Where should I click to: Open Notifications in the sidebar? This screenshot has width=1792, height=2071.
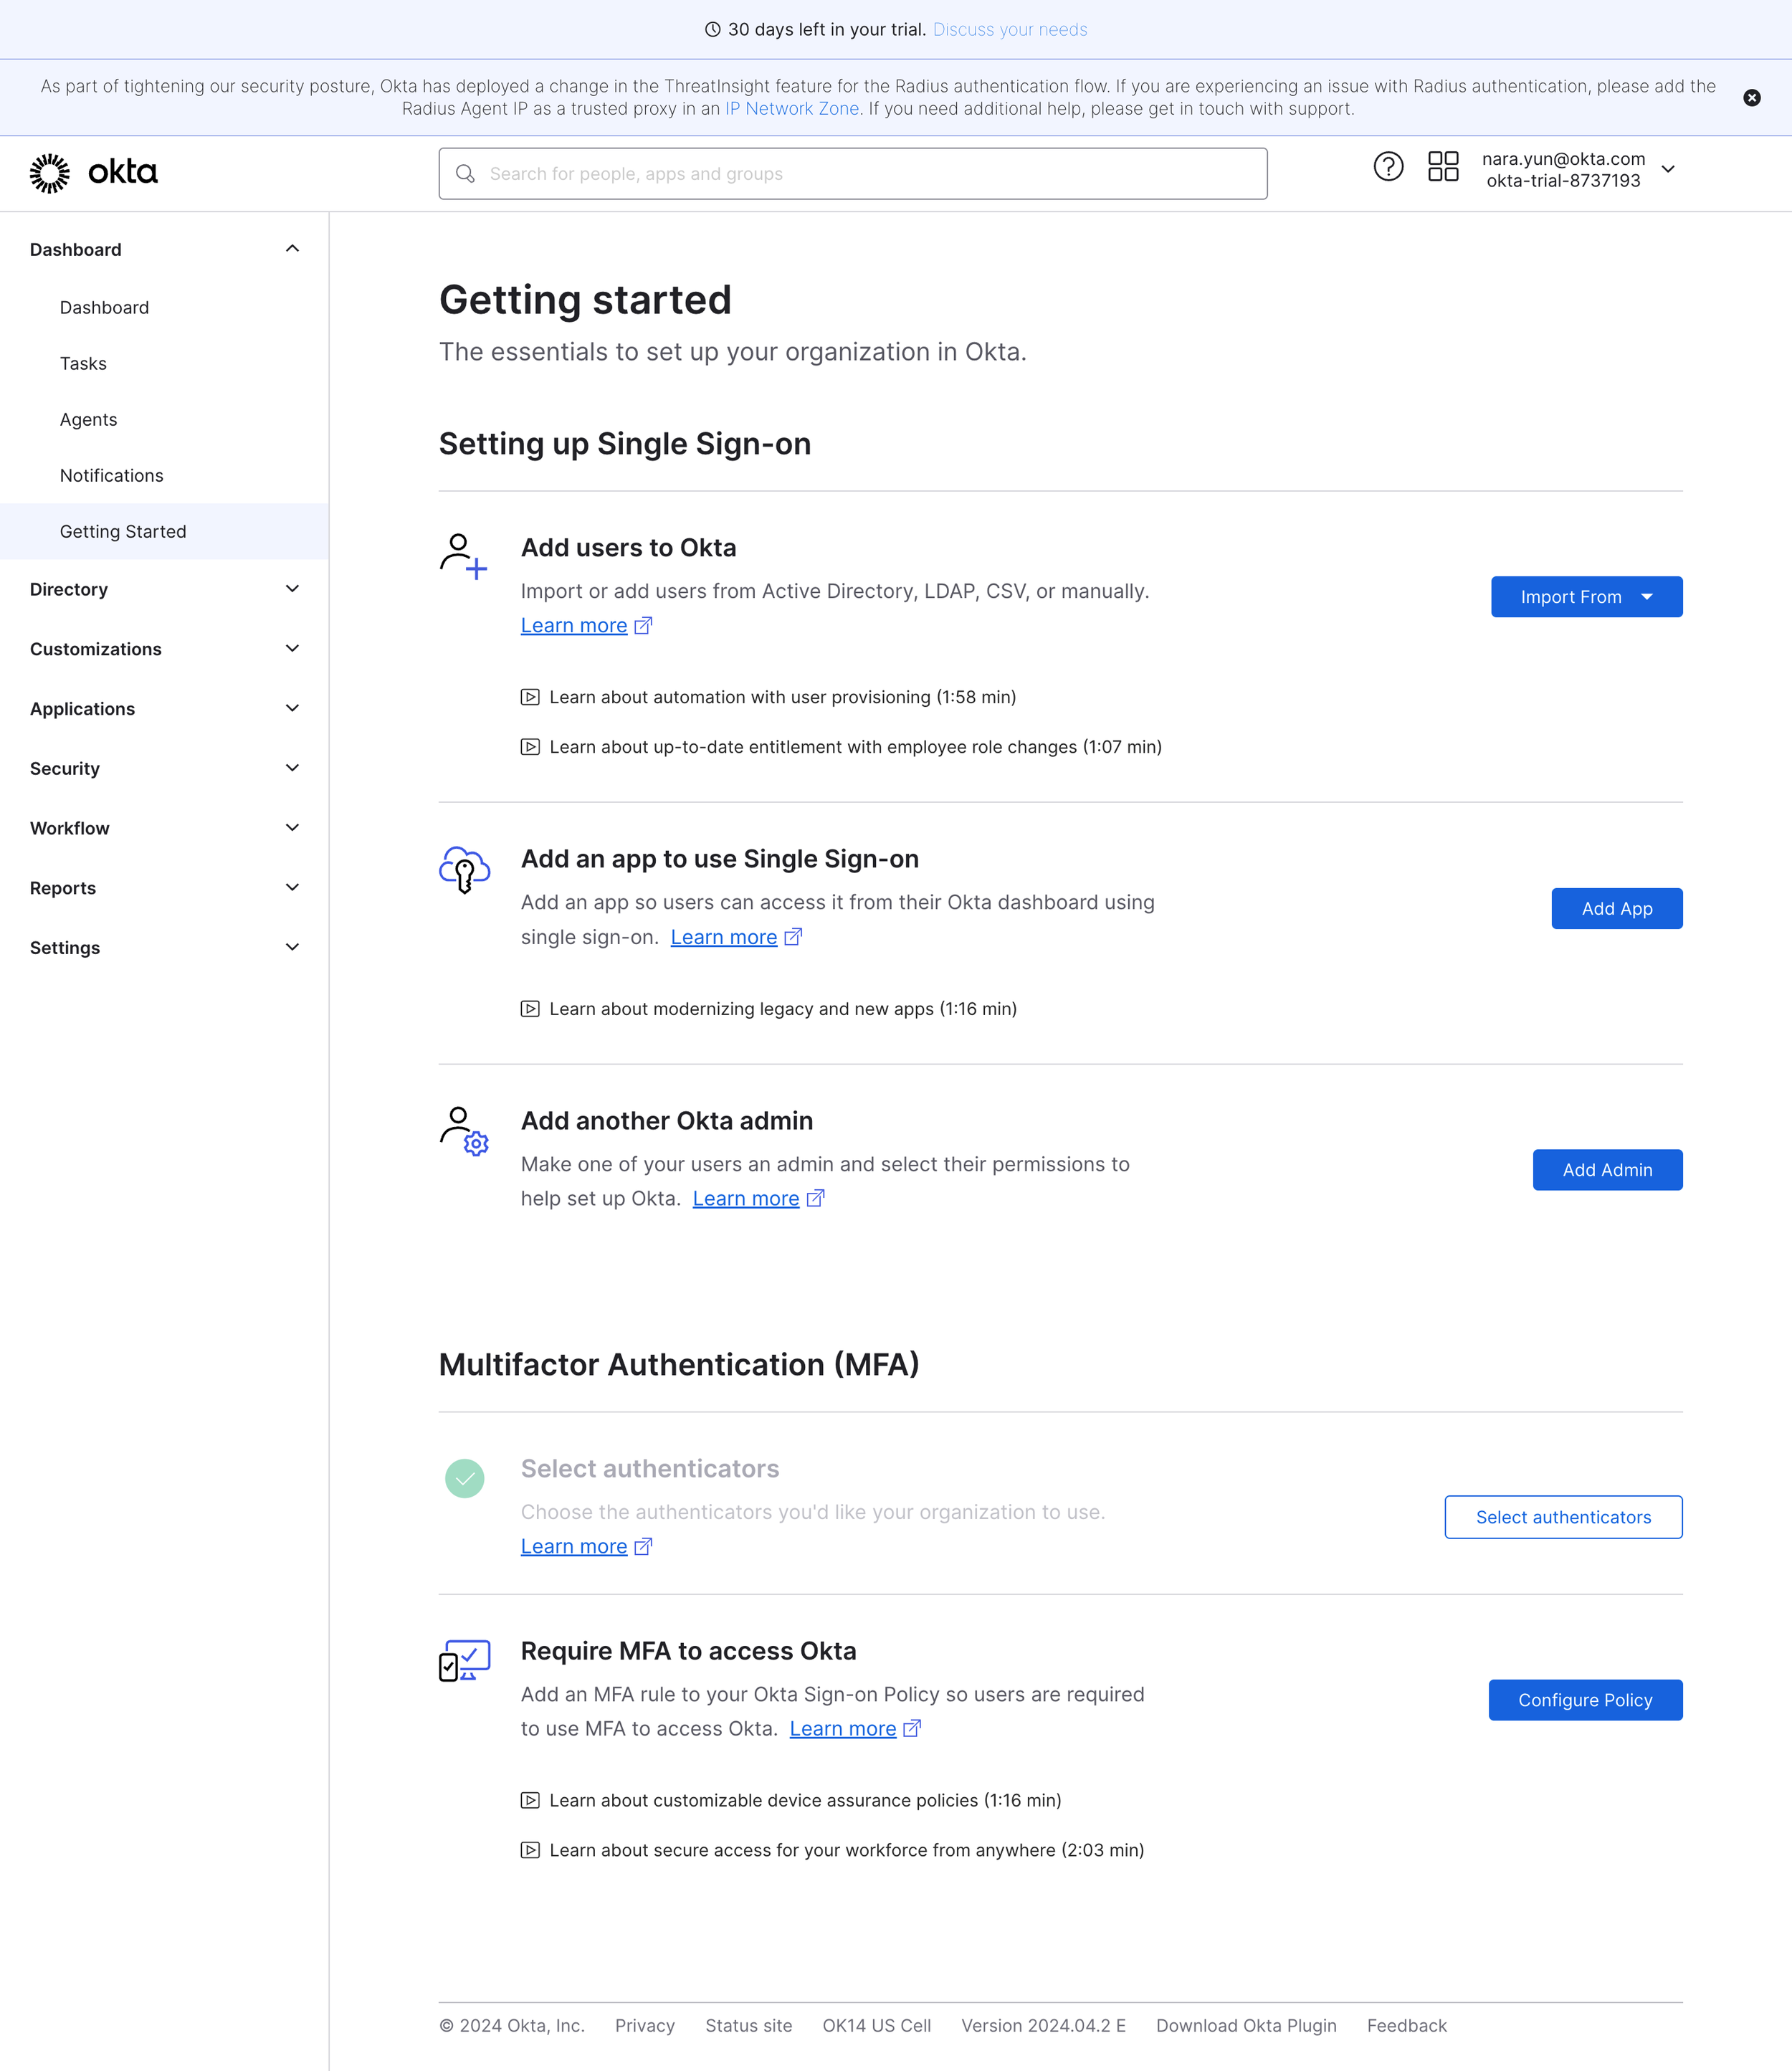pyautogui.click(x=111, y=475)
